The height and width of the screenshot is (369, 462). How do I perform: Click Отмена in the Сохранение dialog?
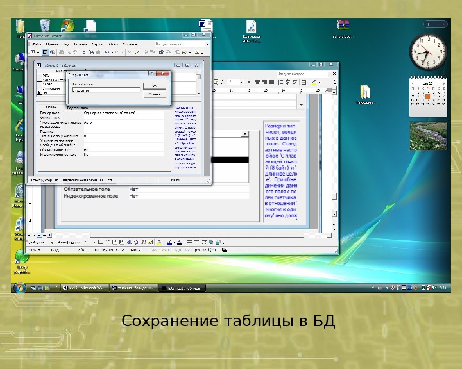155,94
